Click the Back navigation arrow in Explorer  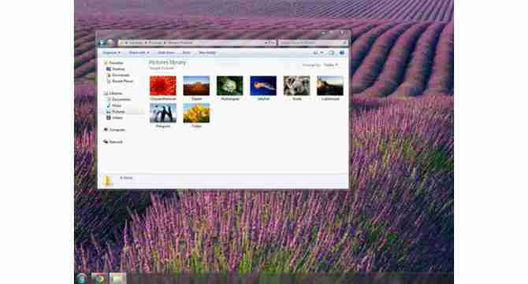102,42
